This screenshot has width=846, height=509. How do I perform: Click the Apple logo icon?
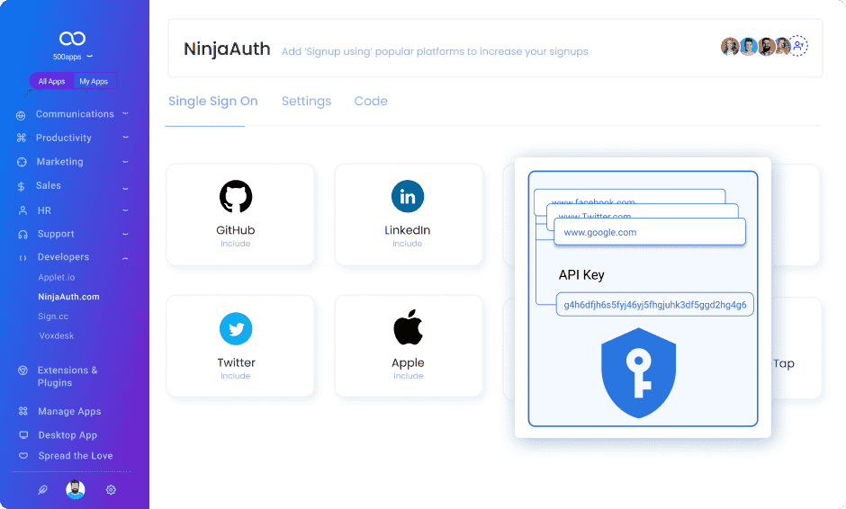click(408, 326)
